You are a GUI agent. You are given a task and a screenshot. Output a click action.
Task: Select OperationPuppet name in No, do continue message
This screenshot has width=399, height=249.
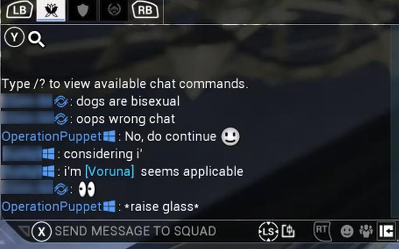click(52, 136)
